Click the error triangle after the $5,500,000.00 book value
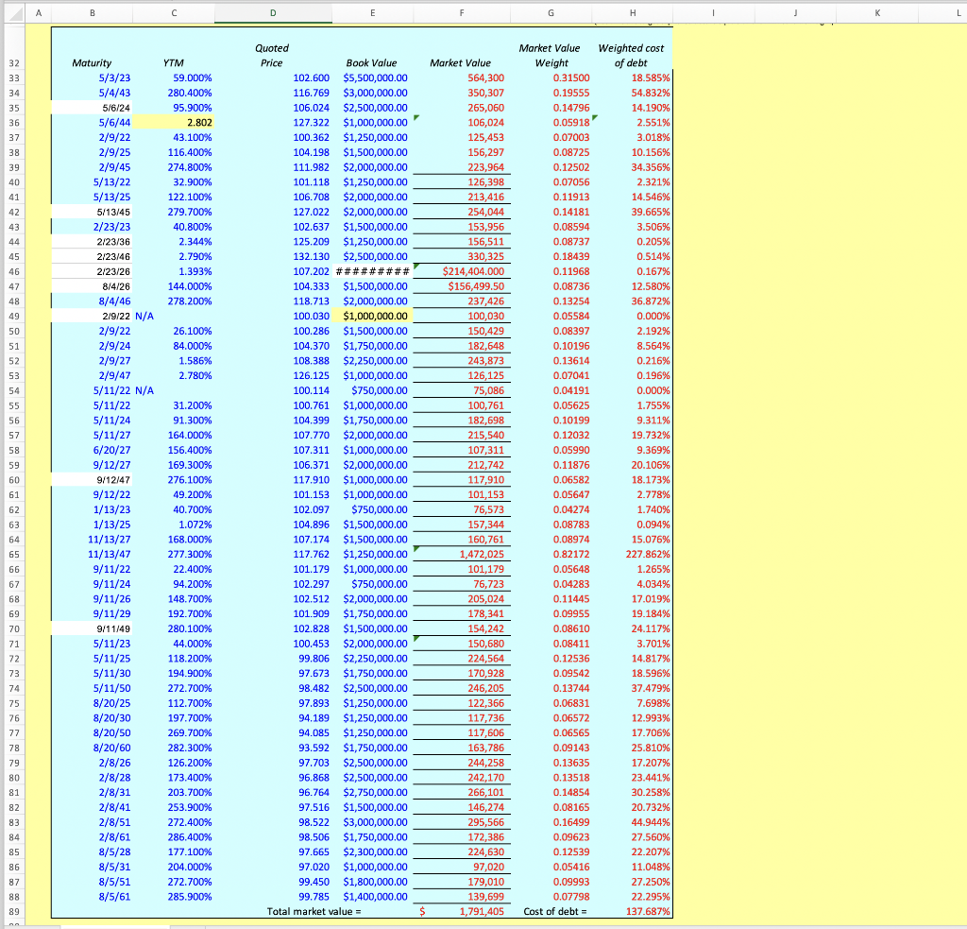The width and height of the screenshot is (967, 929). [x=417, y=78]
